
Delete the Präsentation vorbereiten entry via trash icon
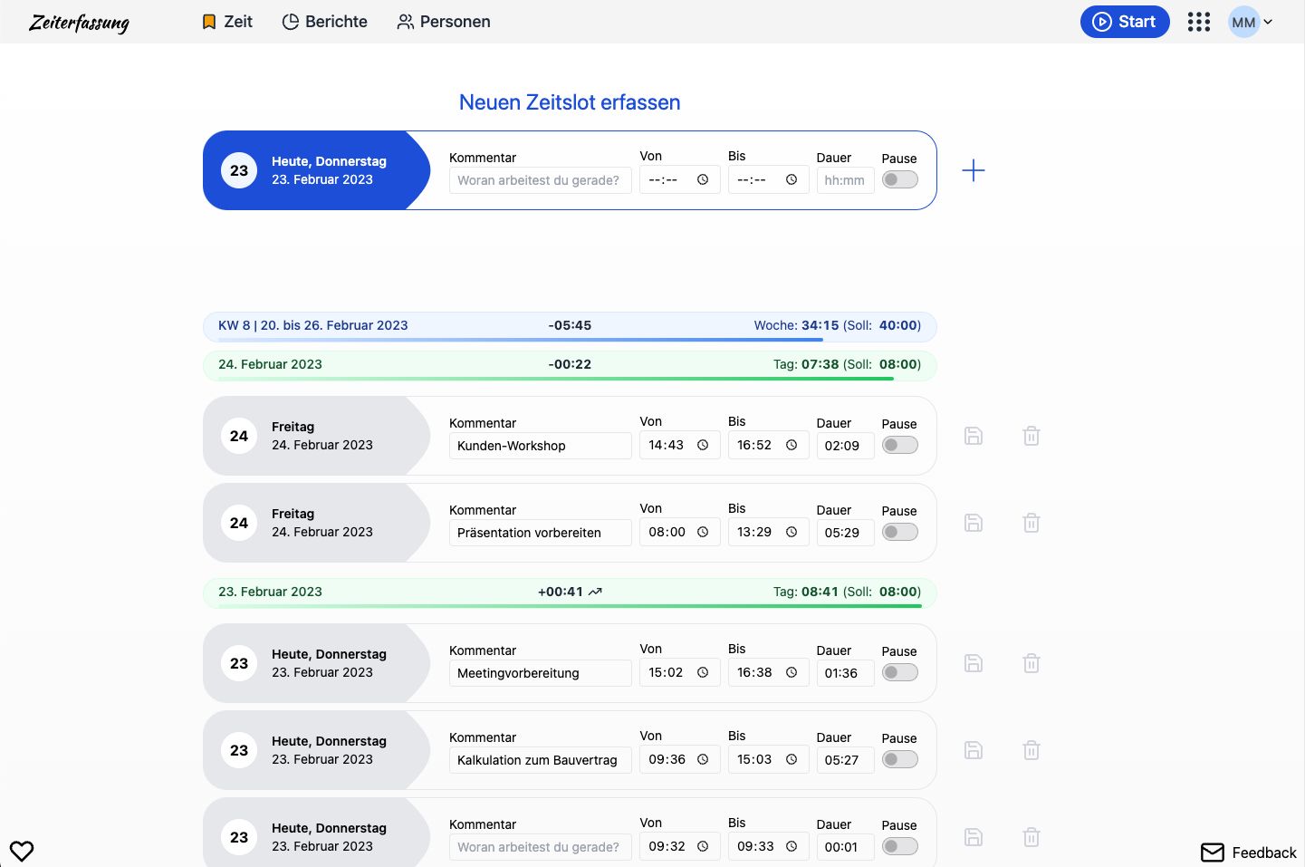[x=1032, y=523]
